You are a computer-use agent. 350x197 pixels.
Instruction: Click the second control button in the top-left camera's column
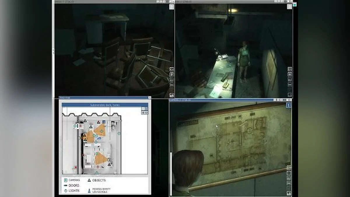pyautogui.click(x=172, y=74)
